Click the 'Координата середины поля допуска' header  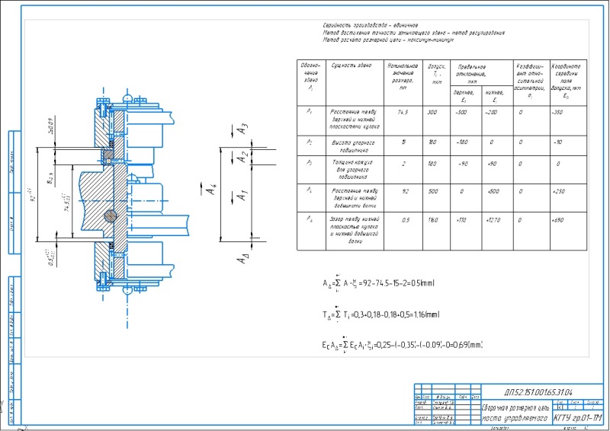coord(567,81)
